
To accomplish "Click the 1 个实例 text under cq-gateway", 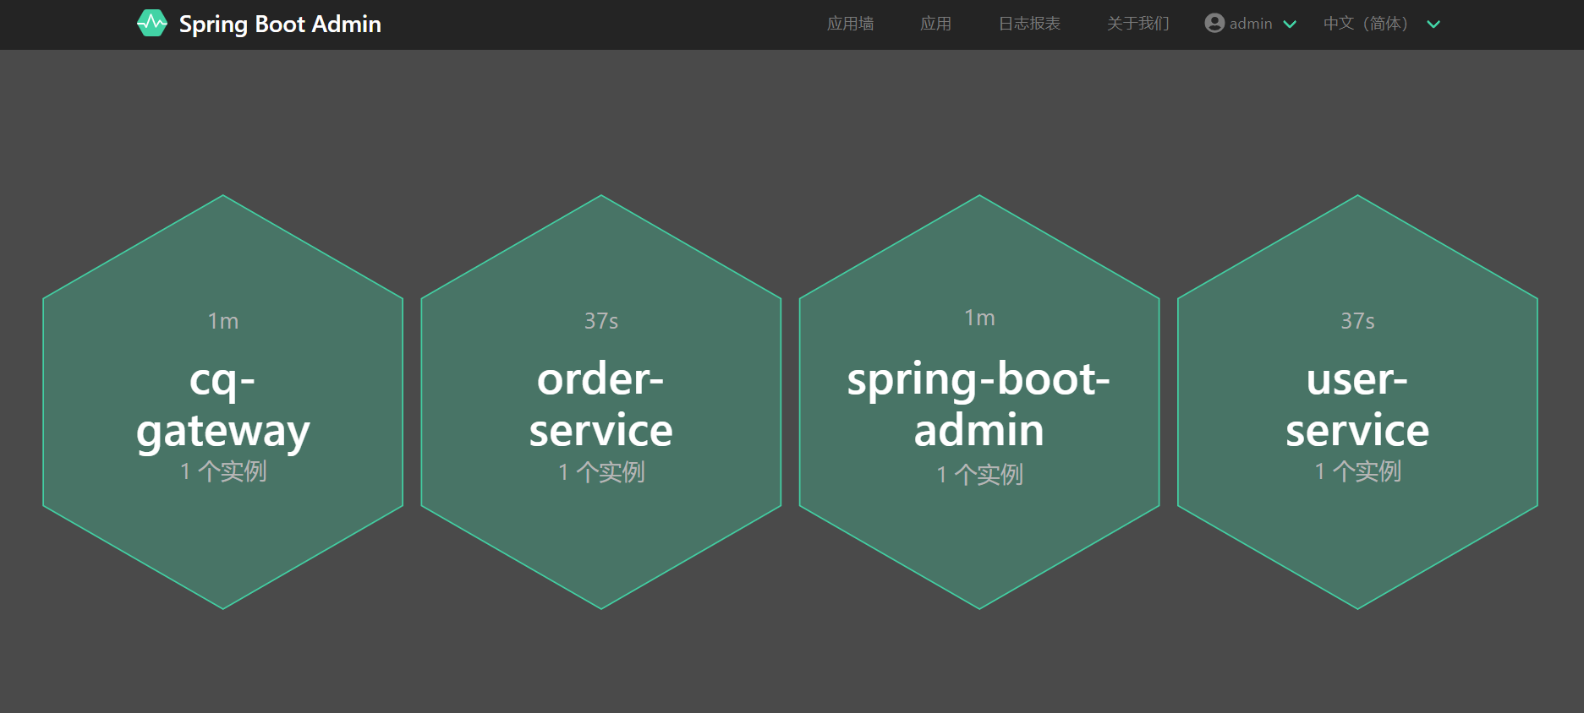I will 223,471.
